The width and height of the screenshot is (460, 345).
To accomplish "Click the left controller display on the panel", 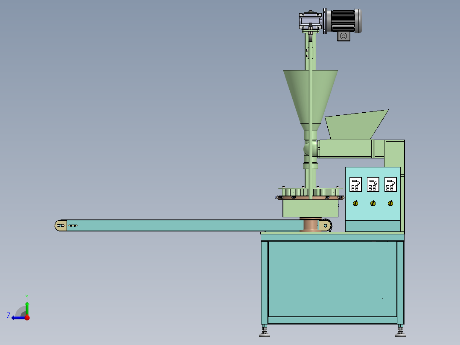I will click(x=355, y=185).
